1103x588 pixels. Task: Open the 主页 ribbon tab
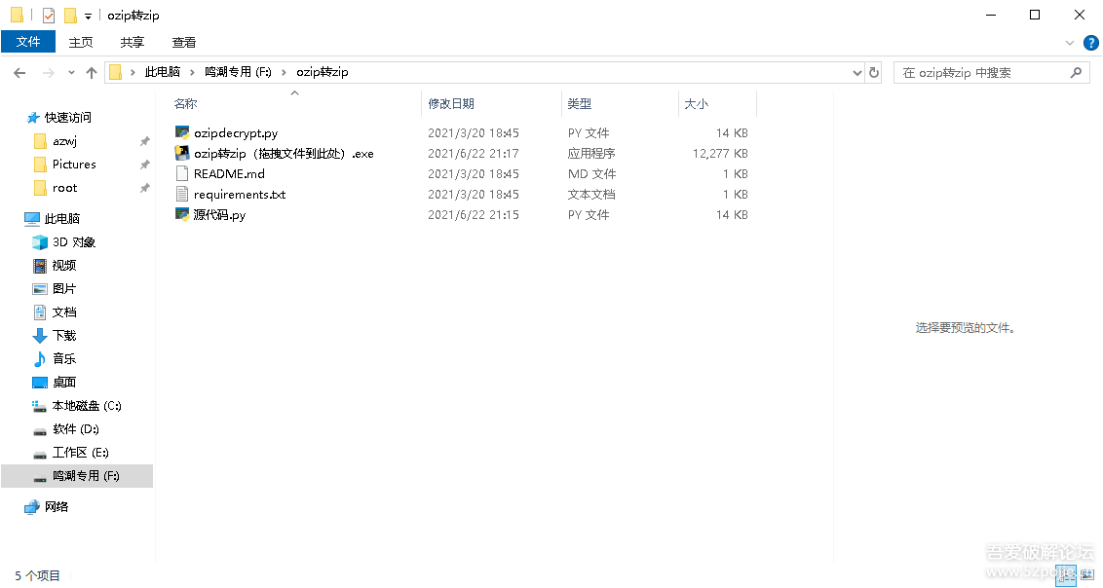[x=81, y=42]
